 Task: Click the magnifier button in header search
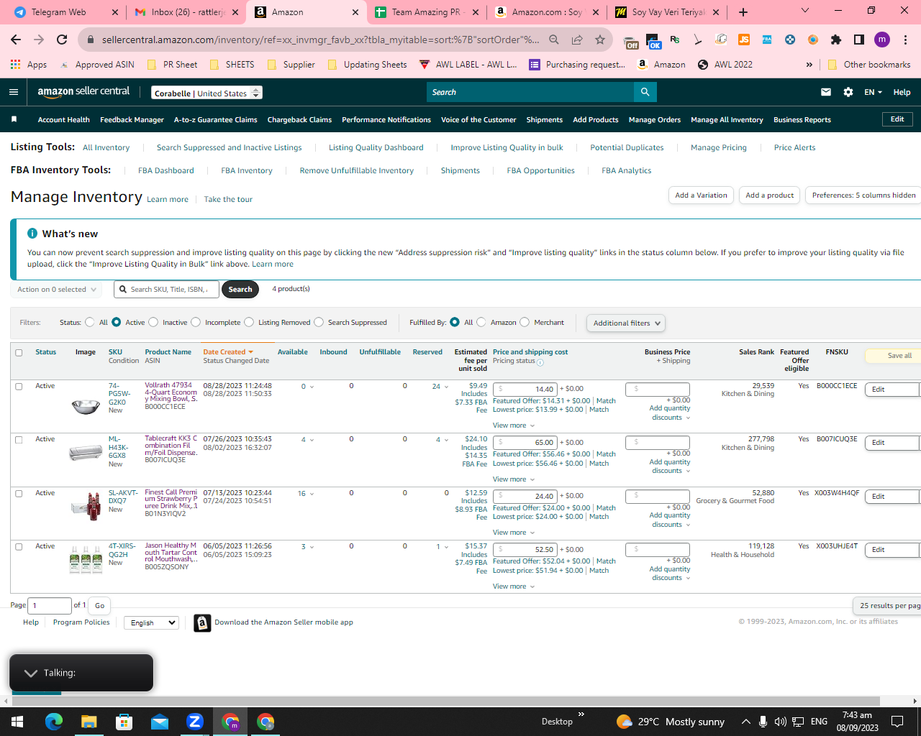645,92
